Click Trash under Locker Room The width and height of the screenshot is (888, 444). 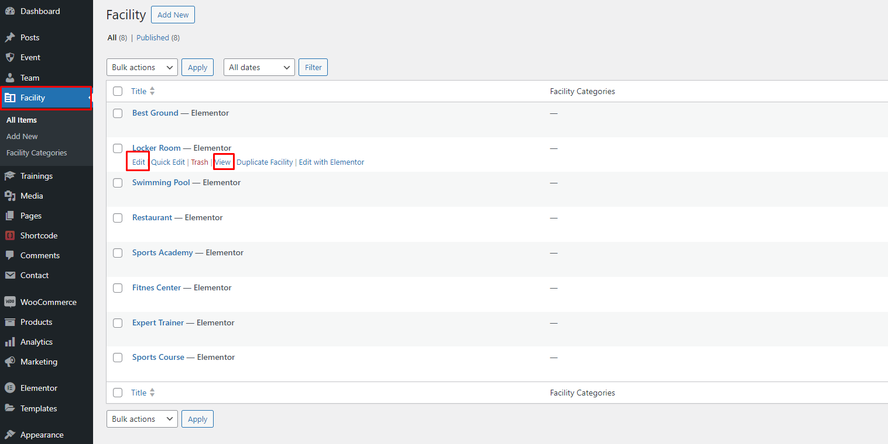pyautogui.click(x=200, y=162)
